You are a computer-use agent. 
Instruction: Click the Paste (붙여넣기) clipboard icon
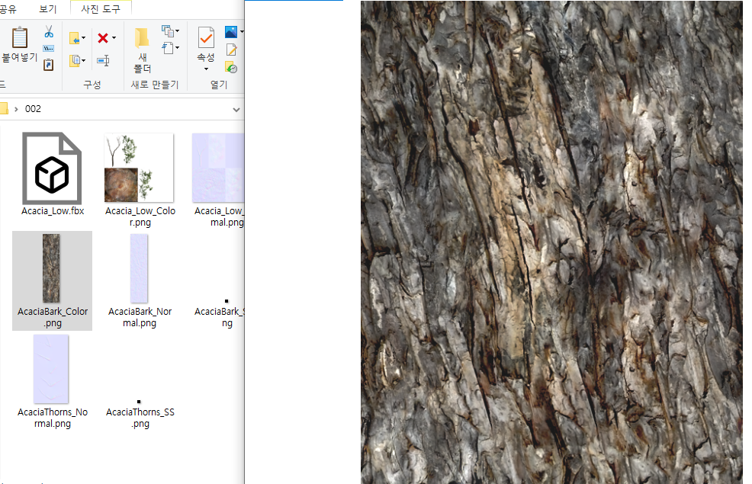(x=20, y=37)
